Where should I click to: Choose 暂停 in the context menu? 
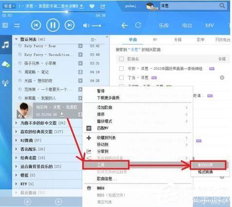[101, 91]
